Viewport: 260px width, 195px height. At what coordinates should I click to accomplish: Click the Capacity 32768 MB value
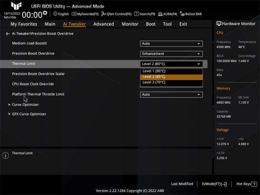224,117
